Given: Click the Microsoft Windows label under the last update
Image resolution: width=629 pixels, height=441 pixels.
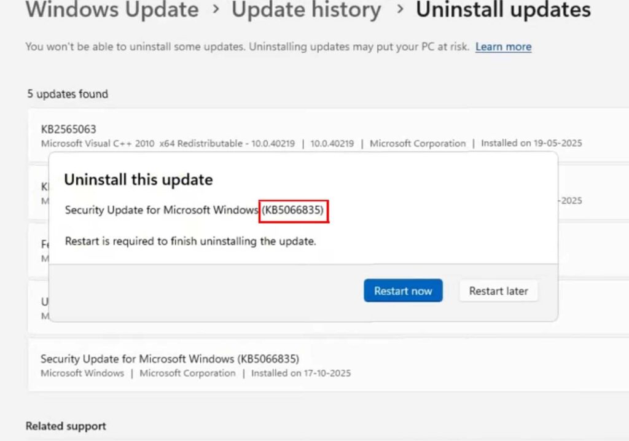Looking at the screenshot, I should (x=82, y=373).
